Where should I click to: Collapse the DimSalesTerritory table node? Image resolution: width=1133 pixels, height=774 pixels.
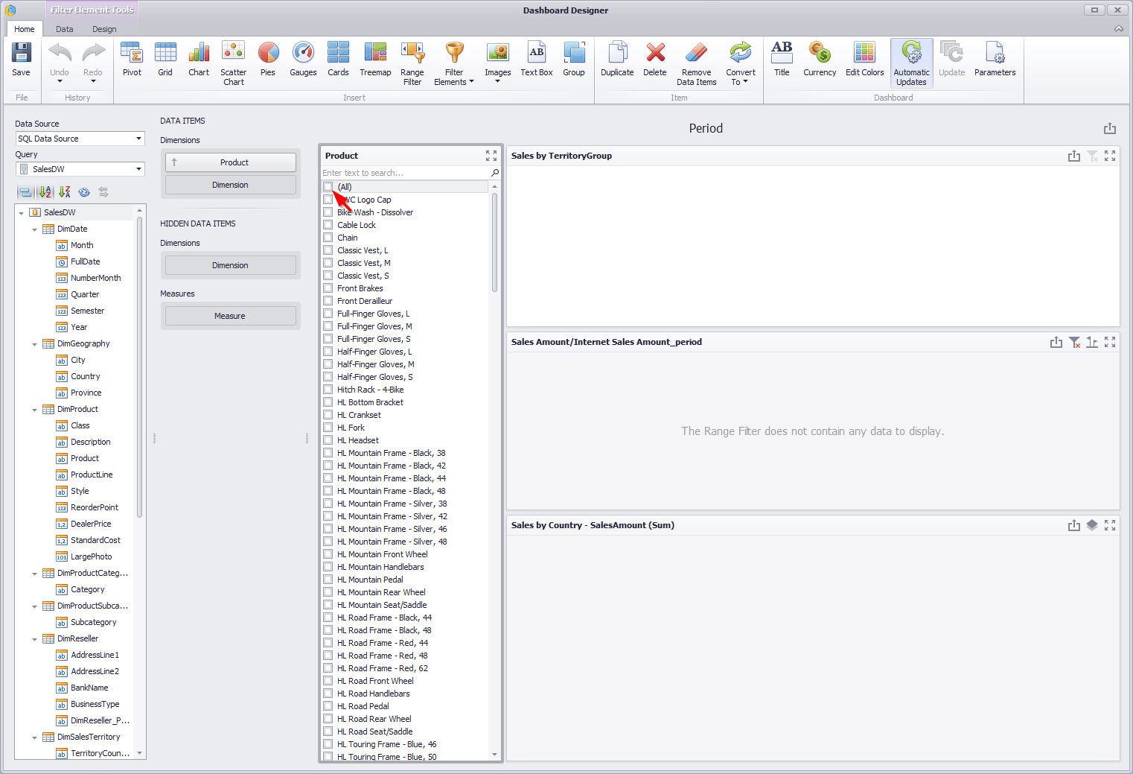tap(34, 737)
